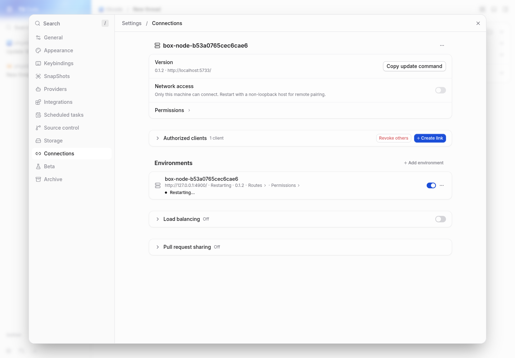Click the Settings breadcrumb link

(x=132, y=23)
